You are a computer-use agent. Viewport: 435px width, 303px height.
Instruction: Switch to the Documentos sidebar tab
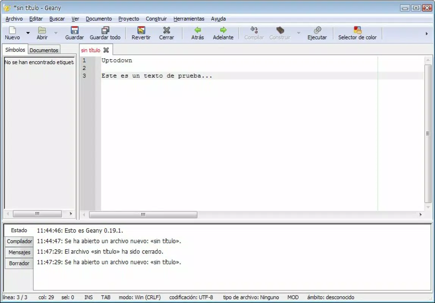pyautogui.click(x=44, y=50)
